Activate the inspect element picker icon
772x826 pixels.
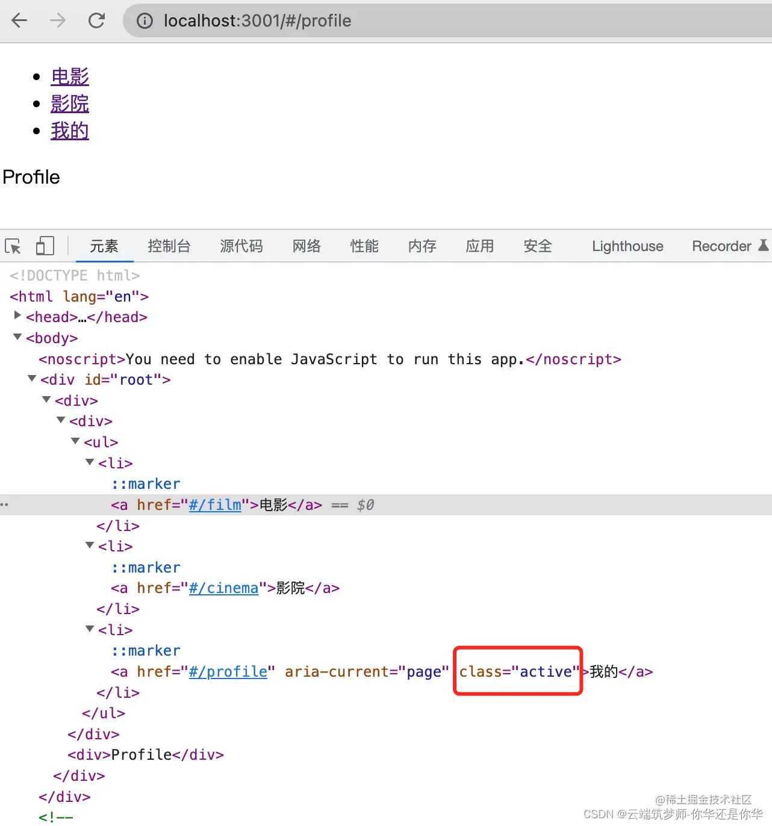click(x=13, y=246)
